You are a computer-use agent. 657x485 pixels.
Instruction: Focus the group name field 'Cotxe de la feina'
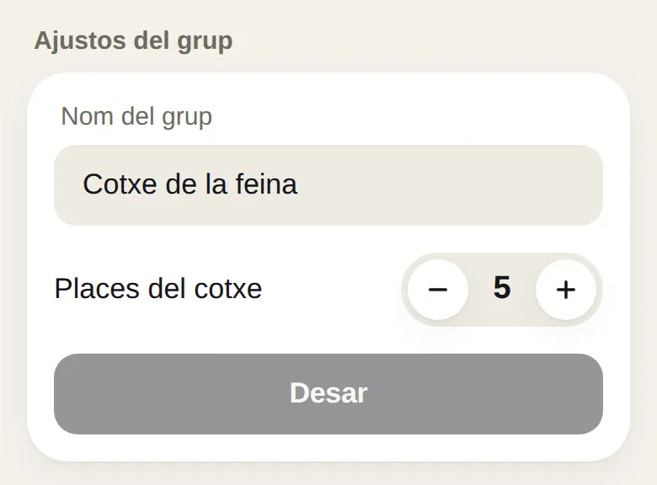pyautogui.click(x=328, y=185)
